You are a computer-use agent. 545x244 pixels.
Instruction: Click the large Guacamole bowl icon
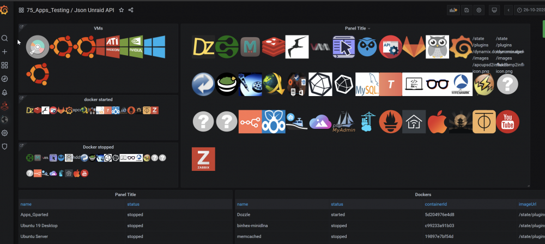tap(227, 84)
